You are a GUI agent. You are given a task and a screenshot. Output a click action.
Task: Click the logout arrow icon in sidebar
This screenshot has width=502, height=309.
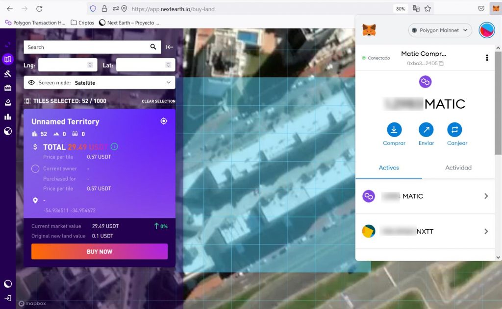coord(8,298)
